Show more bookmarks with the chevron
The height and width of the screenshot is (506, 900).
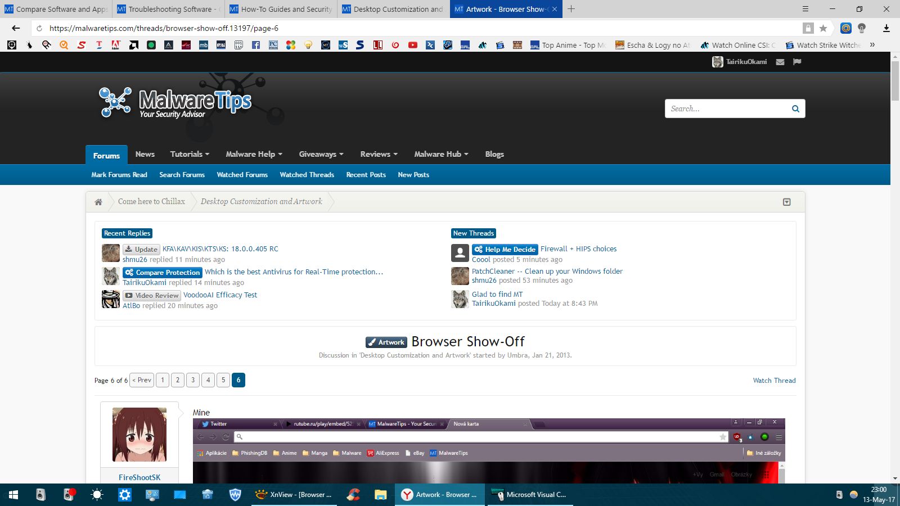pyautogui.click(x=872, y=45)
